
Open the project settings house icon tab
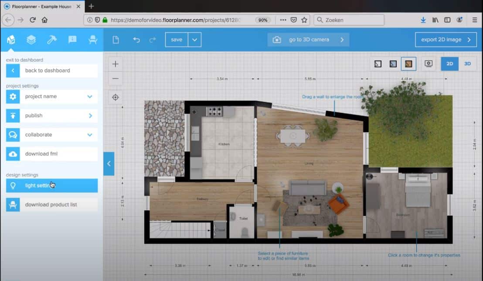[11, 40]
